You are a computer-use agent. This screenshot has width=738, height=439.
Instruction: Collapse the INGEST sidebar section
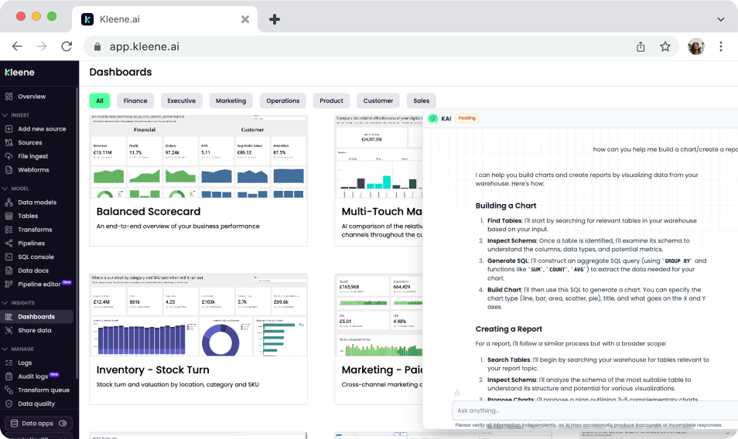pos(5,114)
